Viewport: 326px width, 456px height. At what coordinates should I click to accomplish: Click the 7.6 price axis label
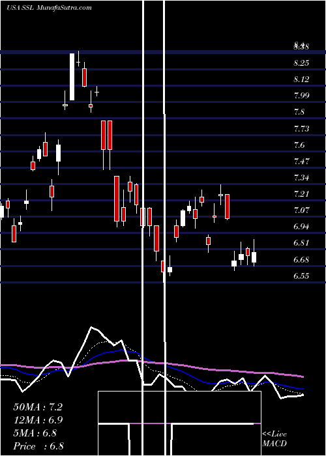pyautogui.click(x=299, y=145)
